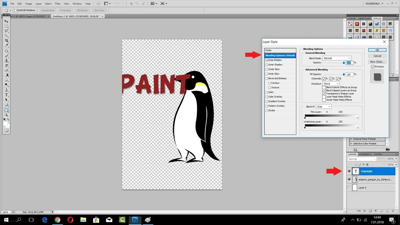Apply the red-slash no-style preset in the Styles panel

(x=350, y=24)
